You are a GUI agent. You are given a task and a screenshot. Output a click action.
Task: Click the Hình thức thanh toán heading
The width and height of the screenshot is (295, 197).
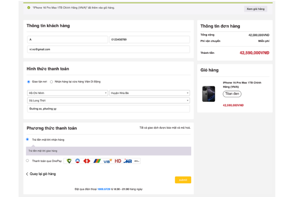[x=48, y=69]
